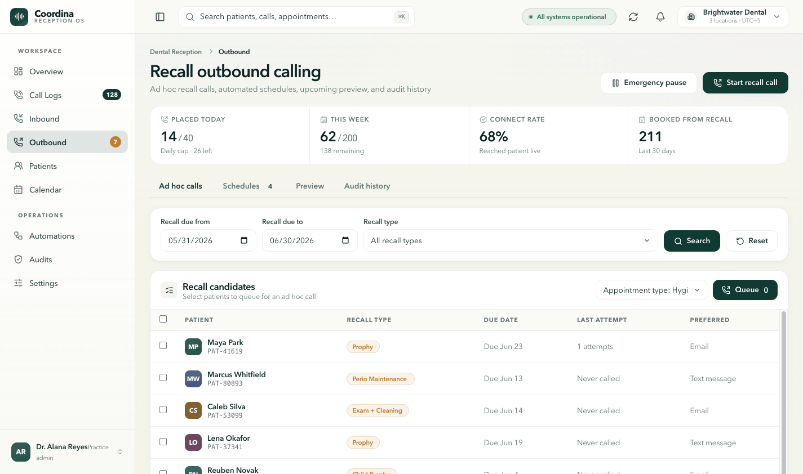Click the LAST ATTEMPT column header

coord(602,320)
